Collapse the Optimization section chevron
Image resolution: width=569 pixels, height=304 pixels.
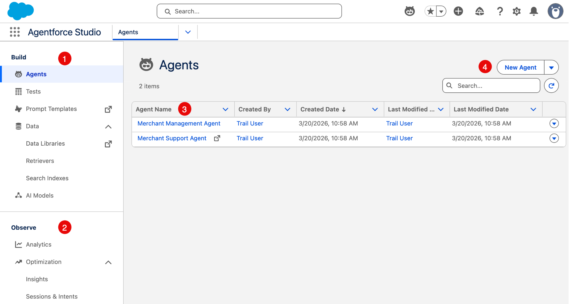coord(108,262)
